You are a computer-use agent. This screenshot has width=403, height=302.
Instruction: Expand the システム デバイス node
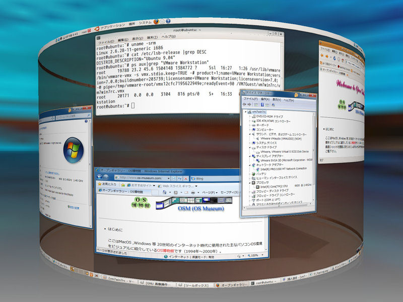[250, 143]
